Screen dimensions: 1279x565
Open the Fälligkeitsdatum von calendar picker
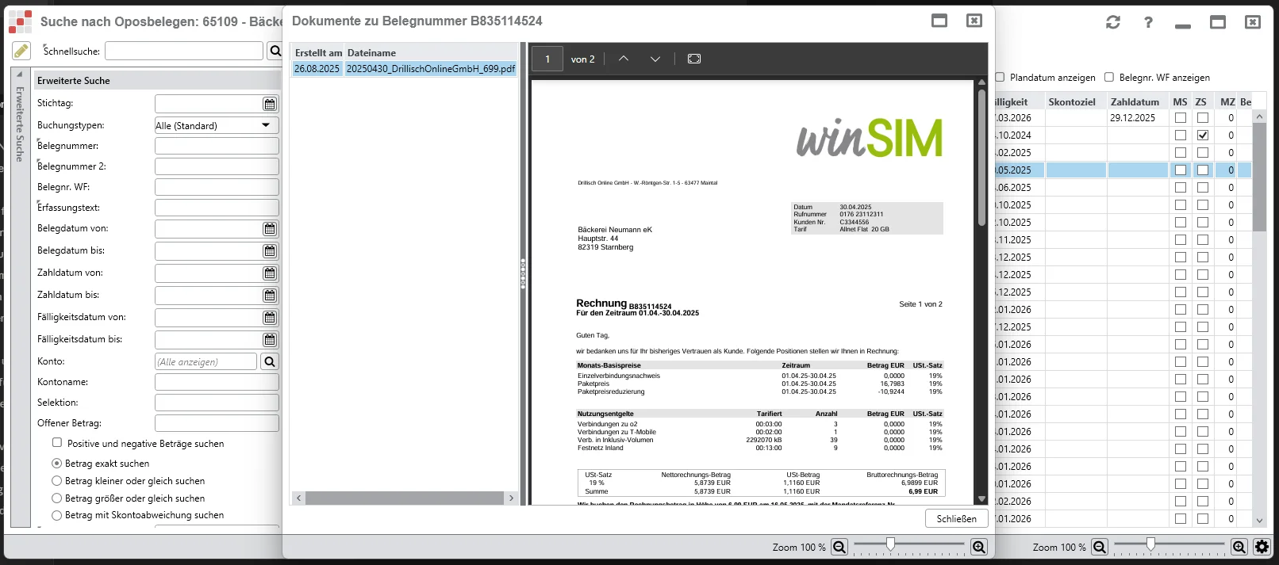click(270, 318)
